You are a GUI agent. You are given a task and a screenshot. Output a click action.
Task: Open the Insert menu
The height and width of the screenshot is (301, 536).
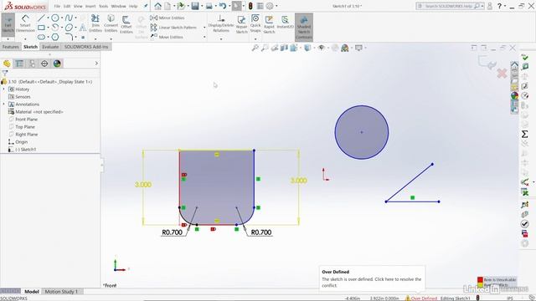(90, 6)
